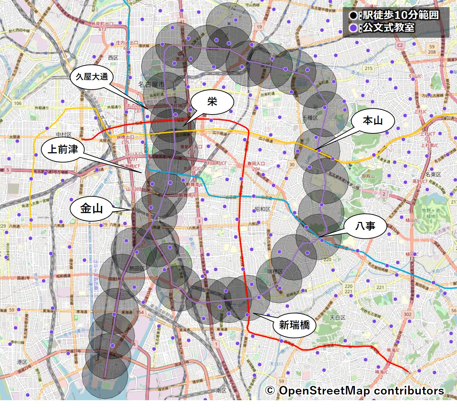
Task: Select the 上前津 callout label
Action: pyautogui.click(x=63, y=149)
